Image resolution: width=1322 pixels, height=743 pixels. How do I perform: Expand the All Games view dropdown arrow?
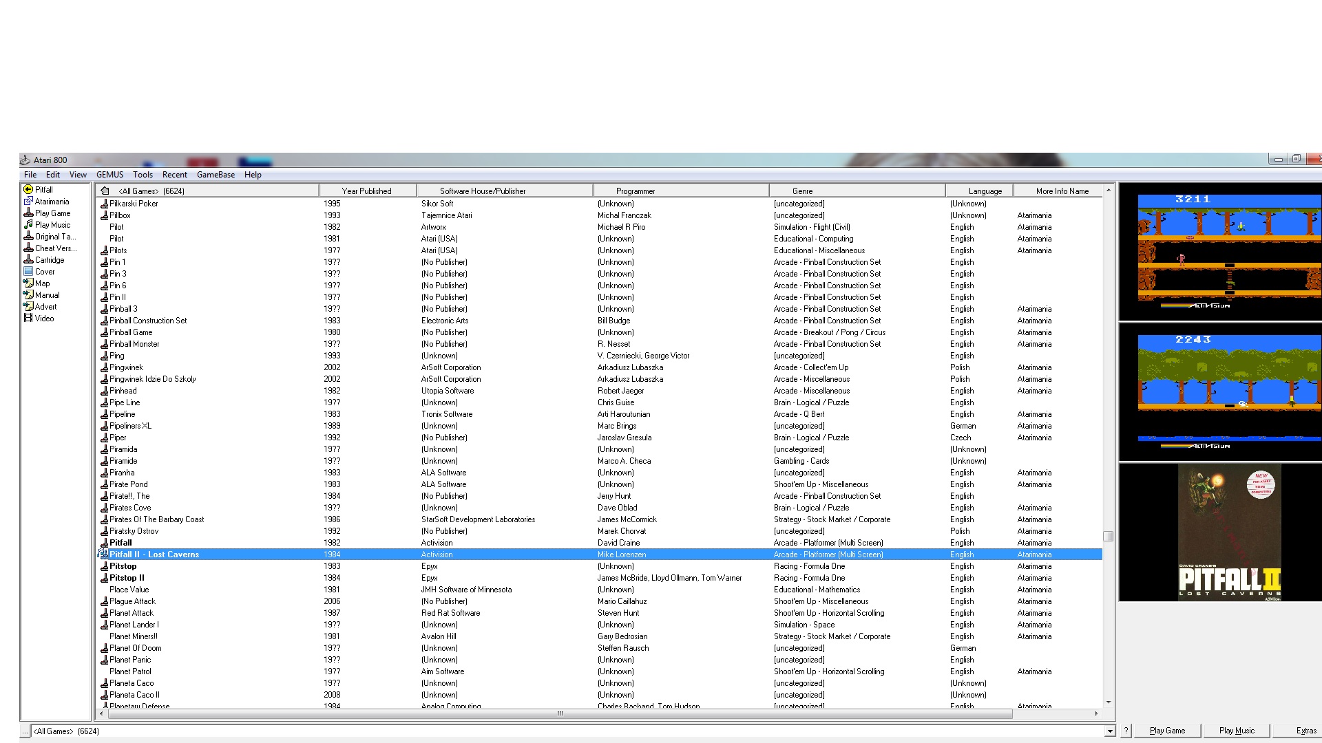click(x=1110, y=731)
